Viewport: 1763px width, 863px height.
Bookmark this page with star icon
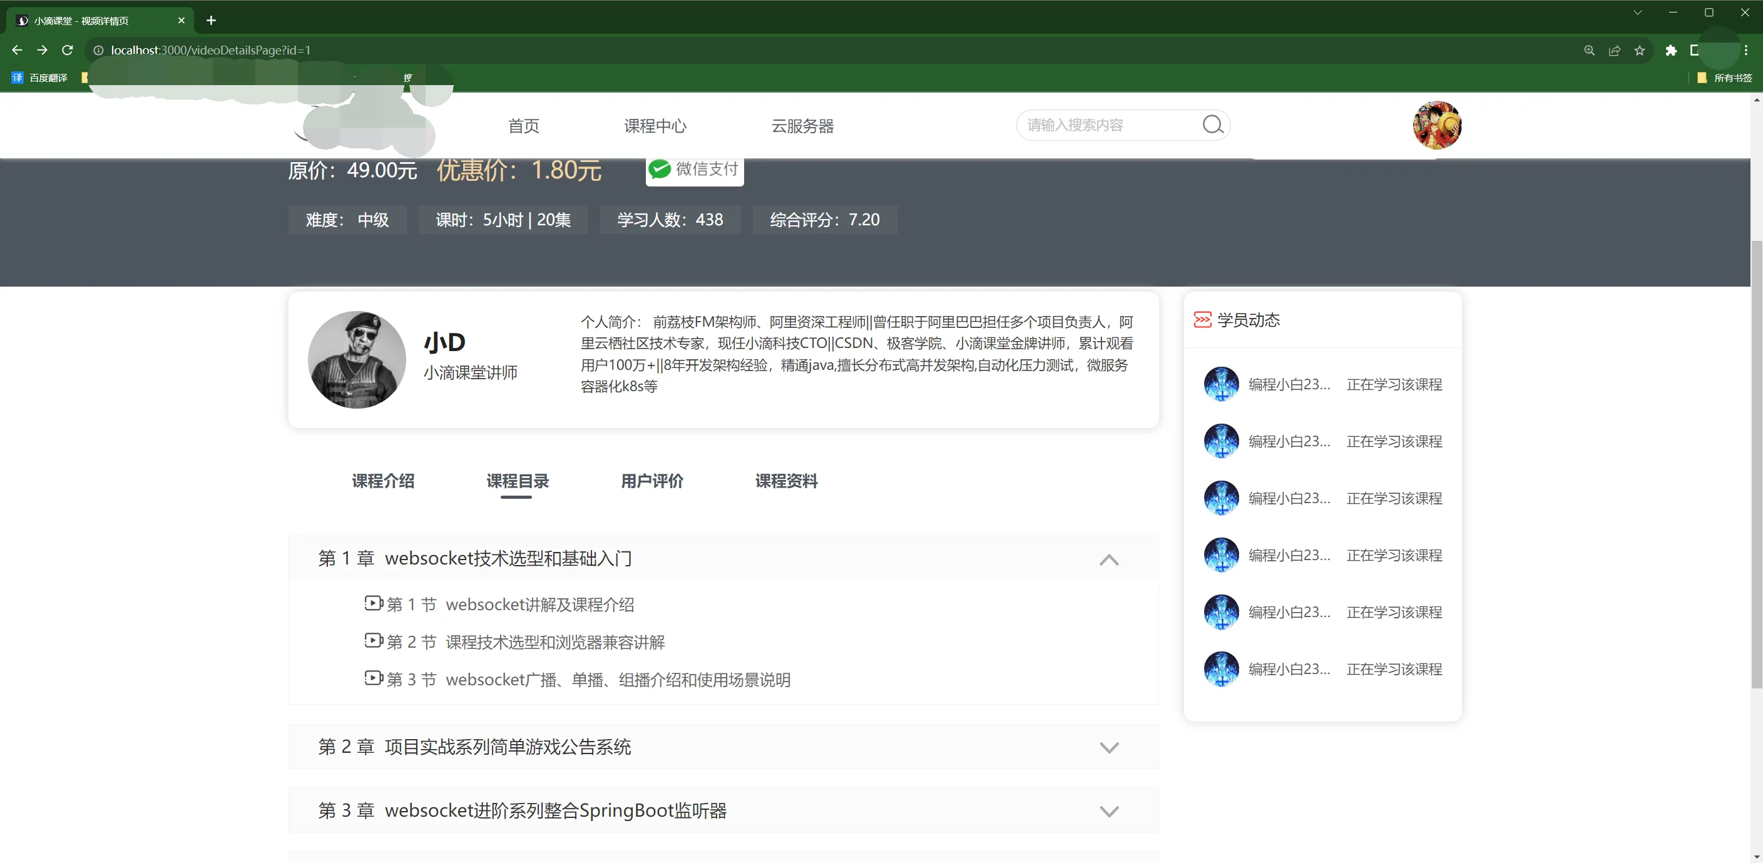point(1639,50)
